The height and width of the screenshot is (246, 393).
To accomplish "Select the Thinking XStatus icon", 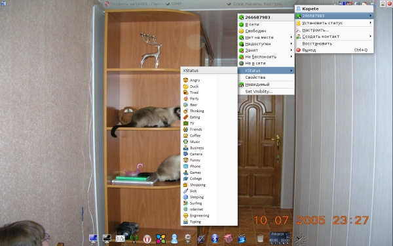I will [x=185, y=111].
